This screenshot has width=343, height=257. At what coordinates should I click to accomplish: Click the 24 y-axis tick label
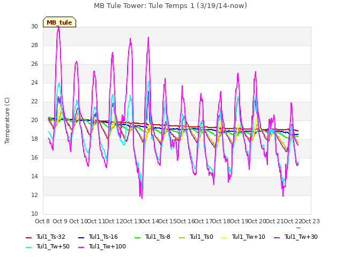(34, 83)
